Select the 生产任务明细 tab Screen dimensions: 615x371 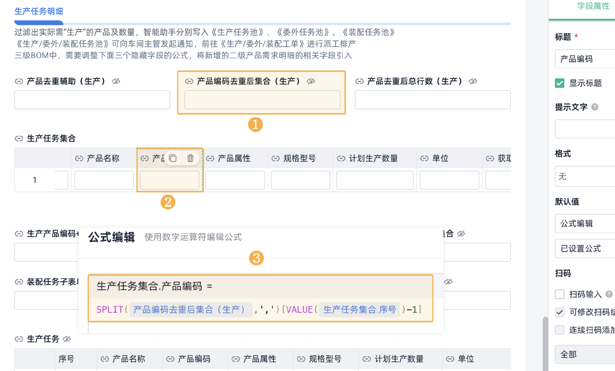click(x=39, y=12)
